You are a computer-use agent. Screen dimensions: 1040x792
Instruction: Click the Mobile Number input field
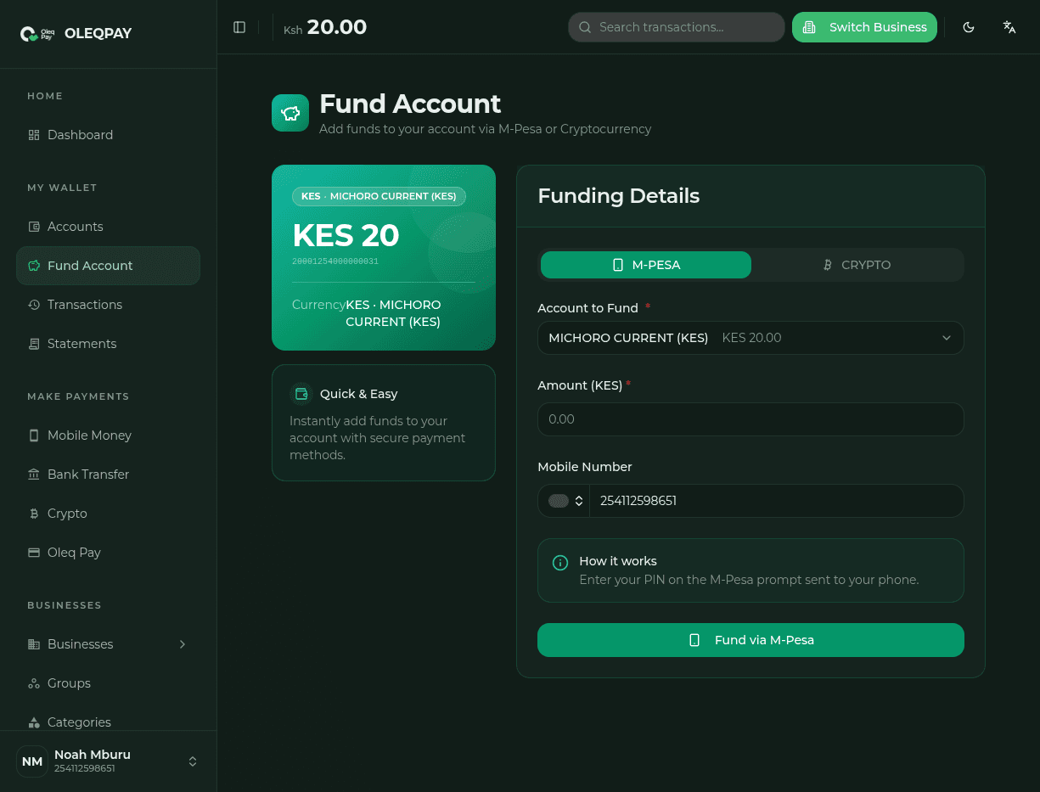[777, 501]
